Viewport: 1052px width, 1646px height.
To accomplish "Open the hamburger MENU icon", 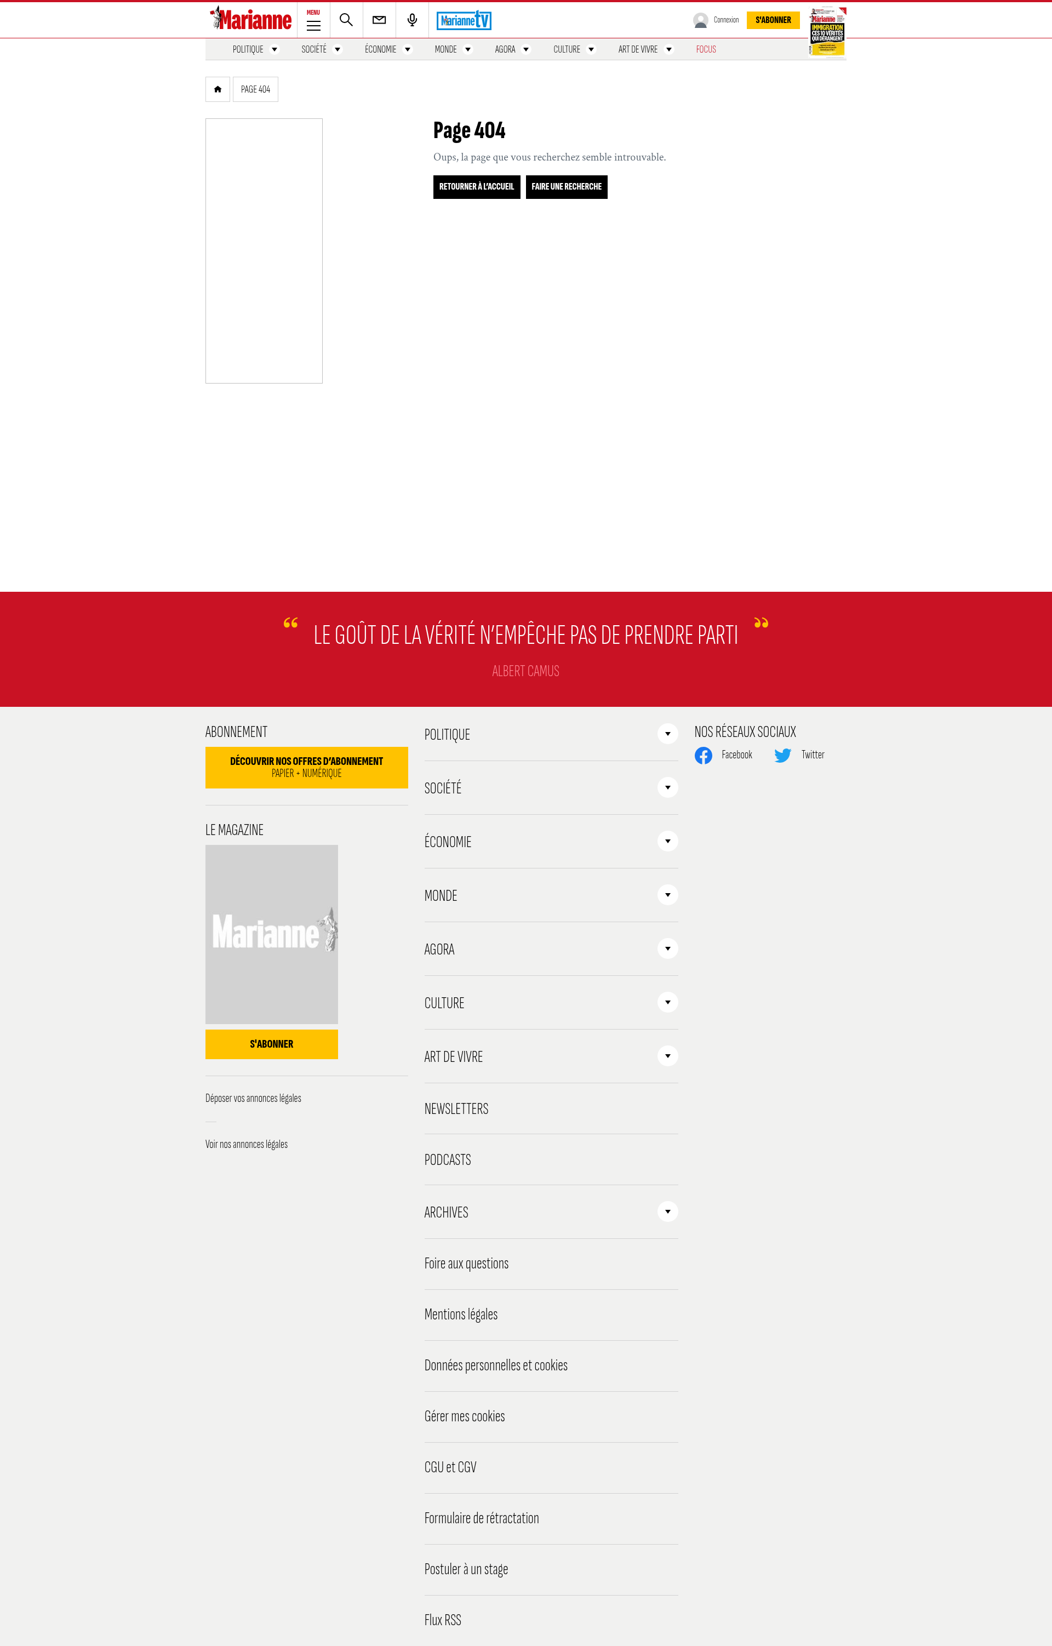I will tap(313, 25).
